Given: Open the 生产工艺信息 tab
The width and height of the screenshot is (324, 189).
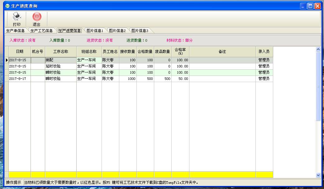Looking at the screenshot, I should [x=41, y=31].
